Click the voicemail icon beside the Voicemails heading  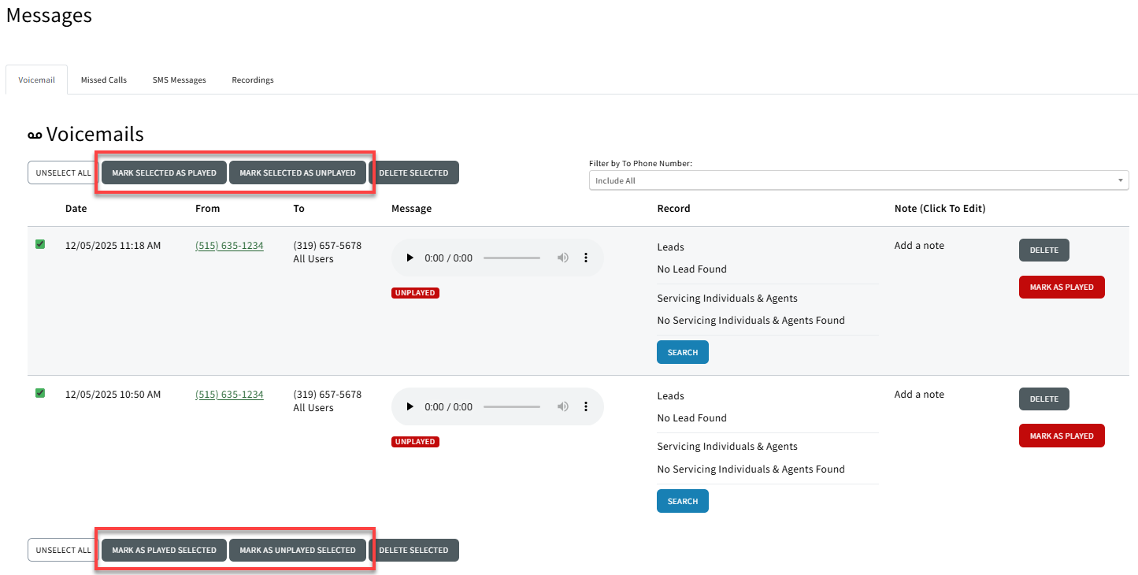(33, 134)
